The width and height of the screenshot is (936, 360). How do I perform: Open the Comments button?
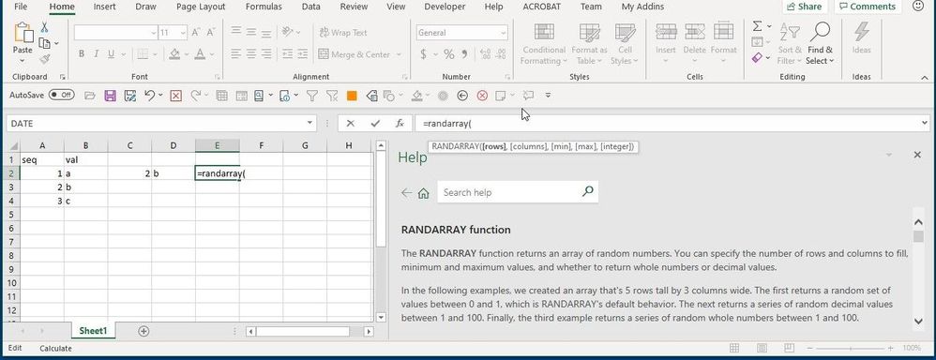tap(868, 7)
